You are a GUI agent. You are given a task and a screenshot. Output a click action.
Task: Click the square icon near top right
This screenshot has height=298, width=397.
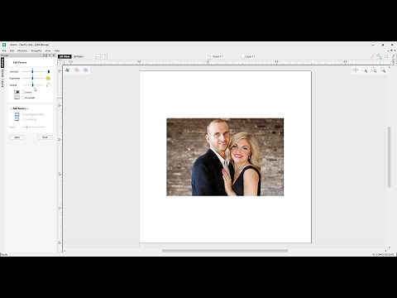tap(386, 56)
